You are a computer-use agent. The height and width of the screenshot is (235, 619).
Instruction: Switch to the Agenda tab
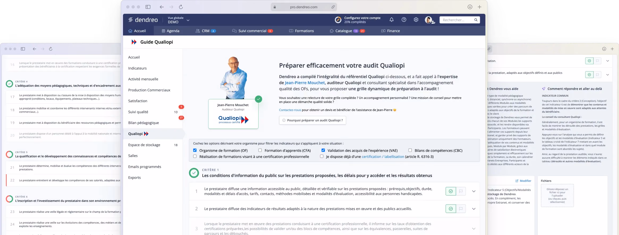click(x=171, y=31)
